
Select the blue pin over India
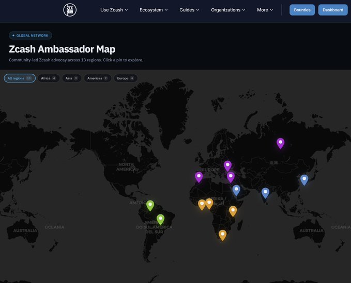[x=265, y=193]
